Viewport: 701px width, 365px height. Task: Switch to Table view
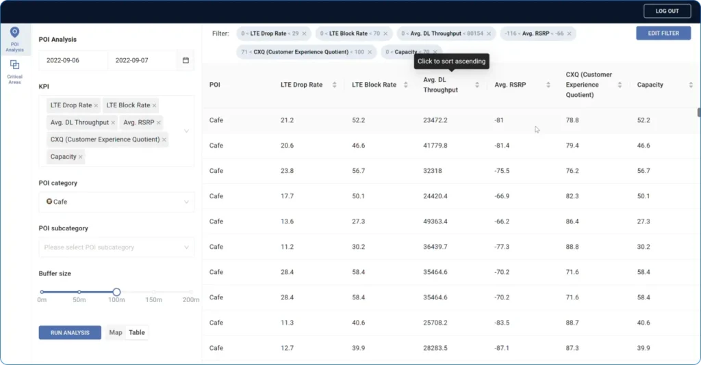point(137,333)
